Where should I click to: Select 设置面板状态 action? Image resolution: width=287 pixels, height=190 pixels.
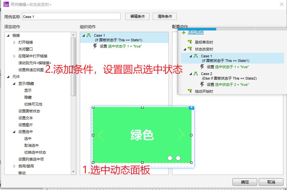click(29, 111)
